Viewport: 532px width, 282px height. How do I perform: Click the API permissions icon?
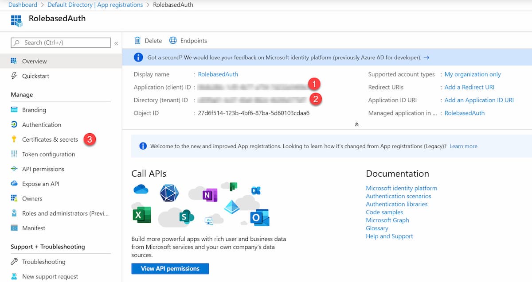[14, 169]
